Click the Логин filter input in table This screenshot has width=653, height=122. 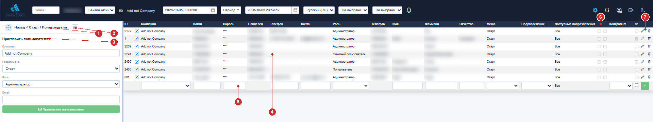tap(207, 86)
